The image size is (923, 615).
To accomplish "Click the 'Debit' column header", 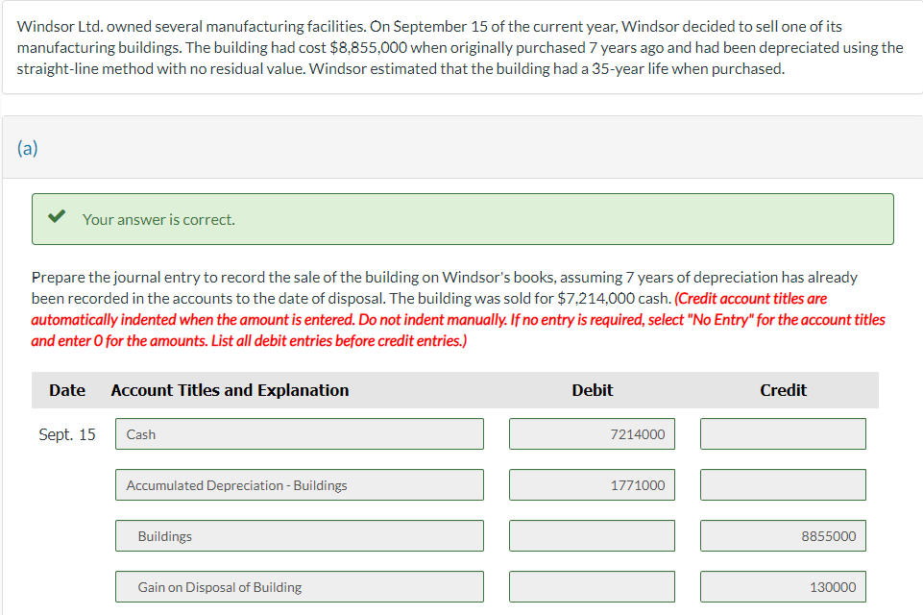I will (x=593, y=390).
